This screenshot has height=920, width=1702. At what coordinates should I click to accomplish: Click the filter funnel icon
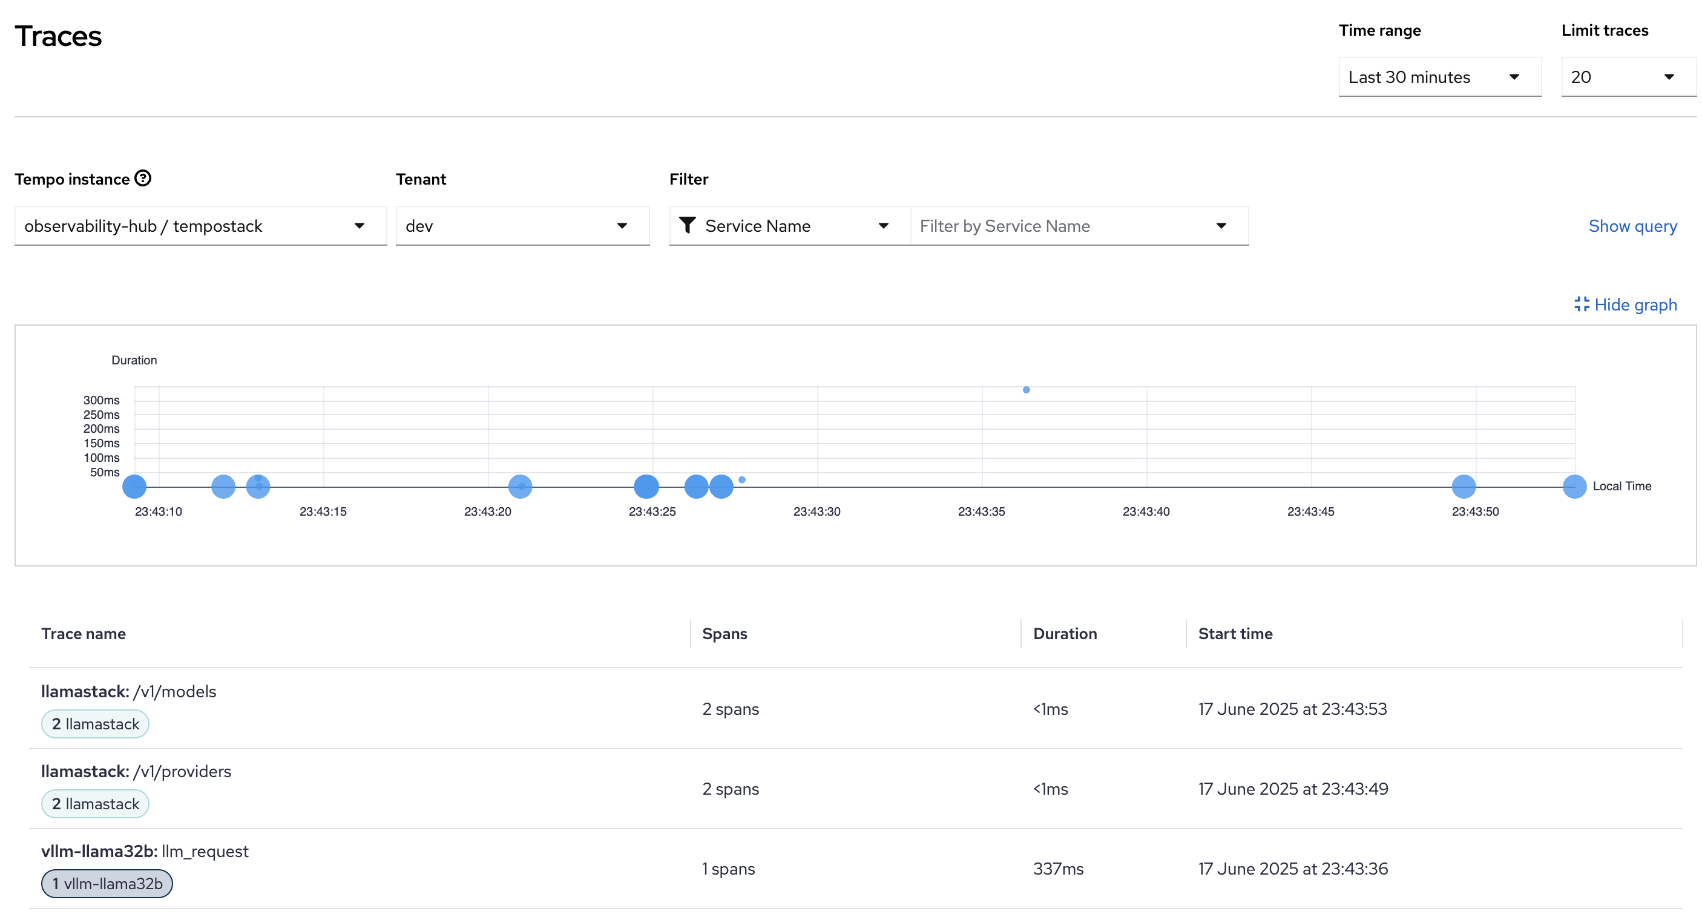click(687, 226)
